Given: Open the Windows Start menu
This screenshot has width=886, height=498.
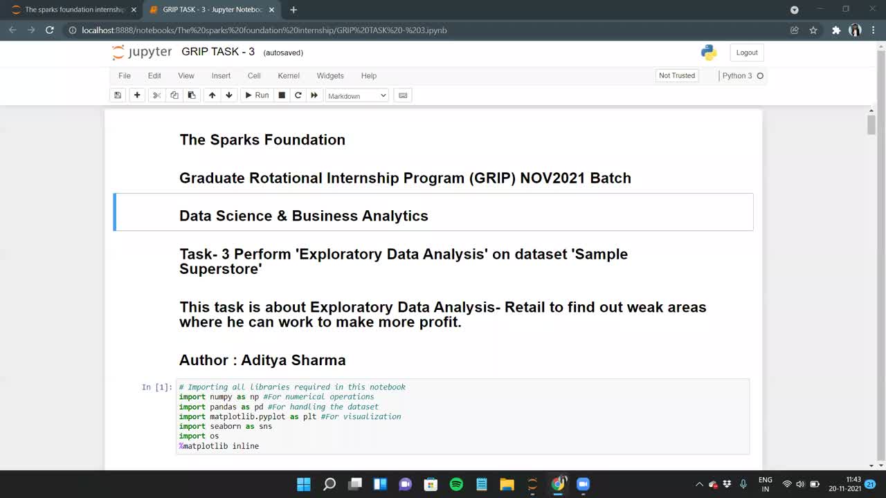Looking at the screenshot, I should coord(304,484).
